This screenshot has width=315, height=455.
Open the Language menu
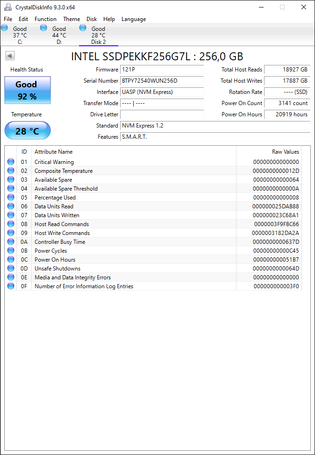click(134, 19)
